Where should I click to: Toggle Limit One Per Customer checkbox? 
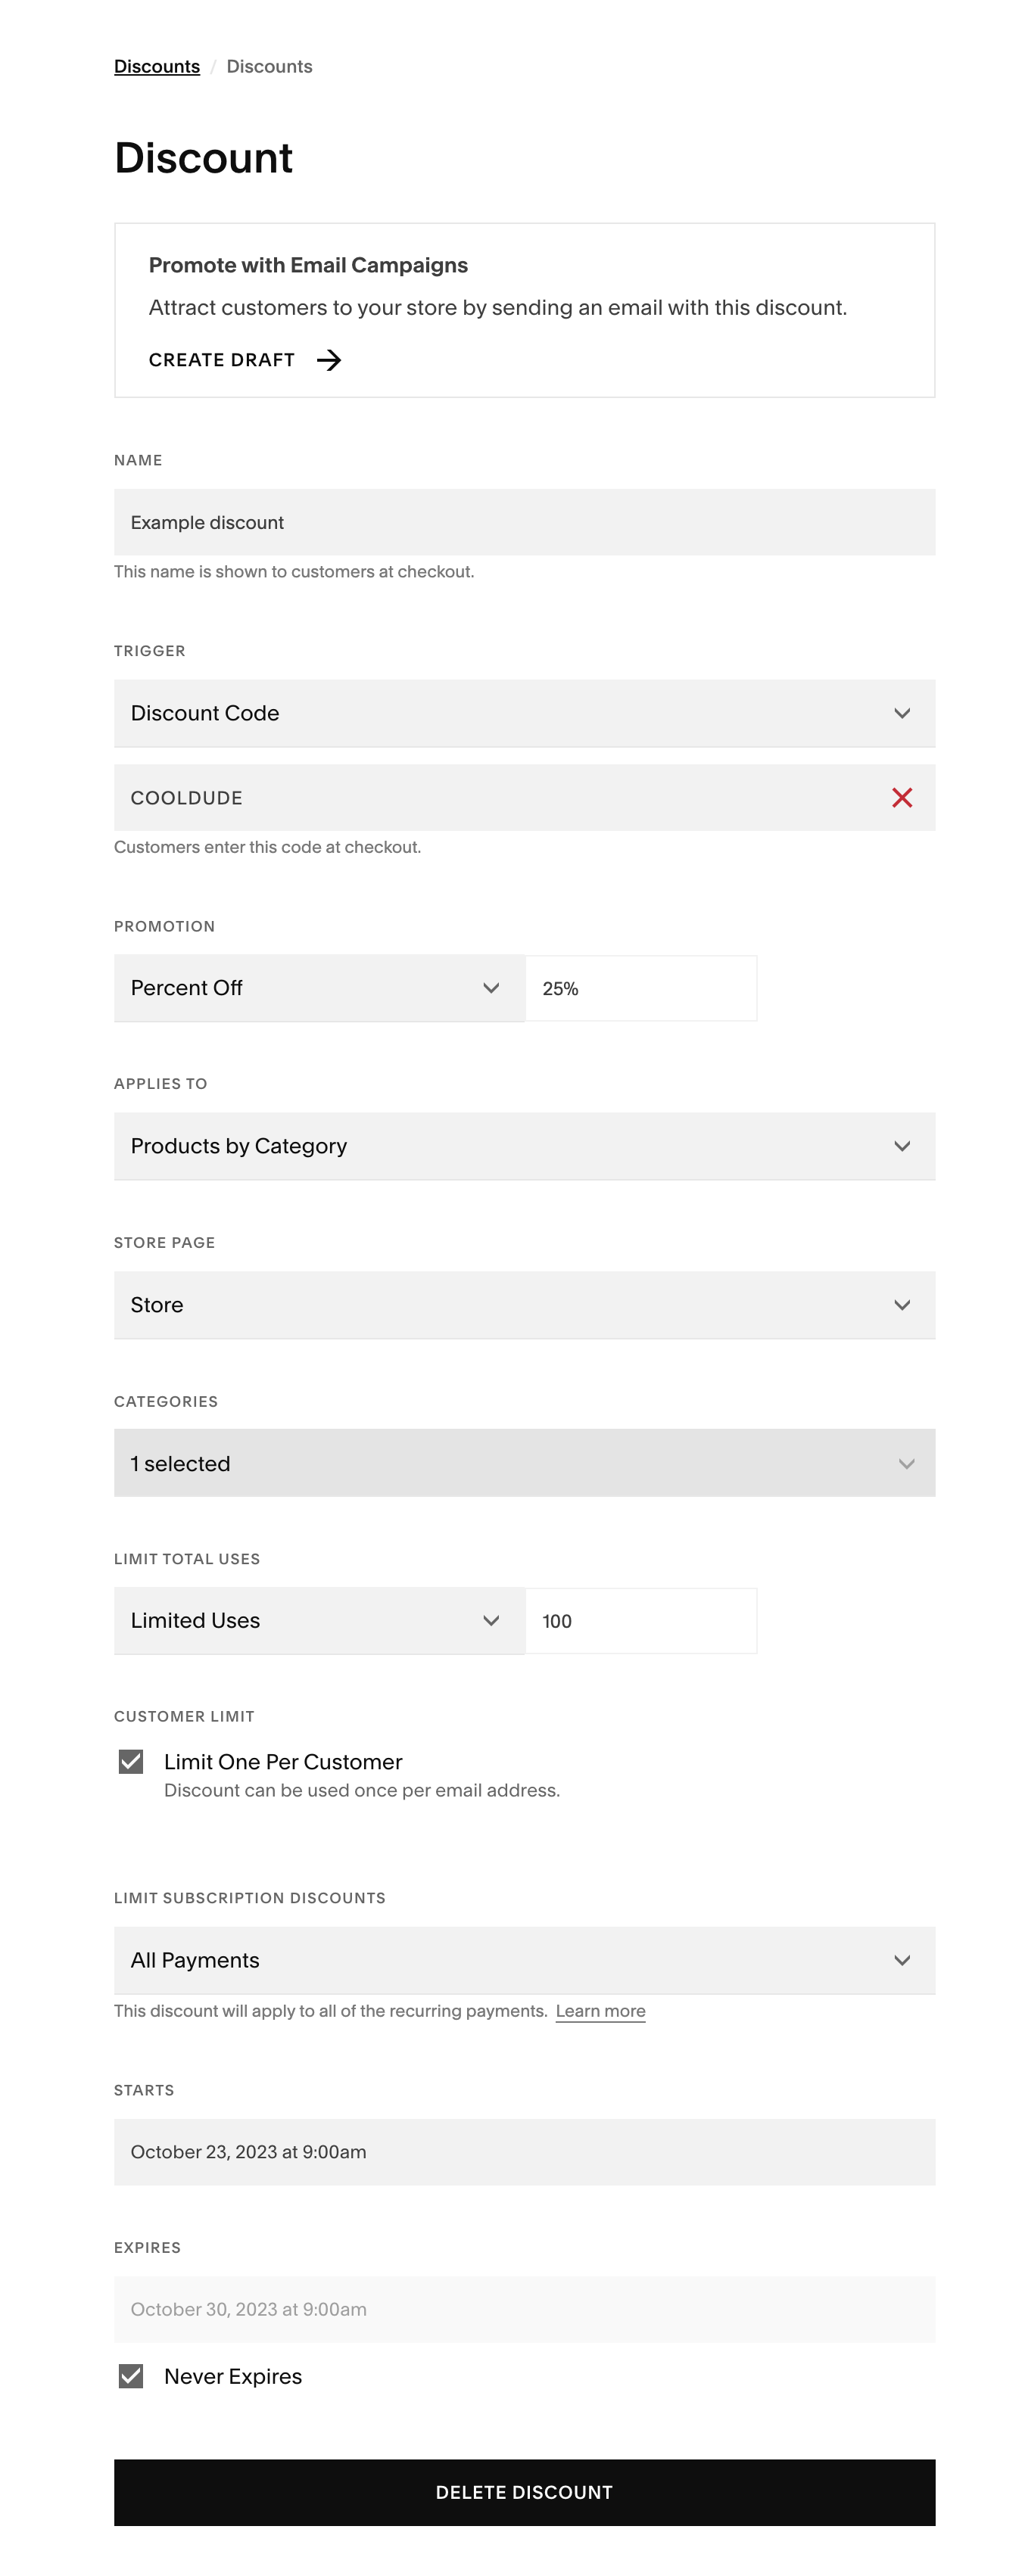tap(131, 1761)
